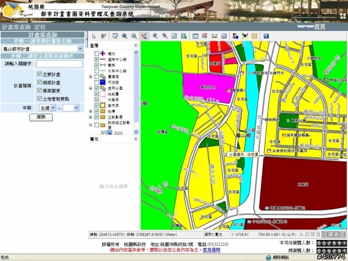Disable the 道路中心線 layer checkbox
Screen dimensions: 348x261
click(97, 59)
